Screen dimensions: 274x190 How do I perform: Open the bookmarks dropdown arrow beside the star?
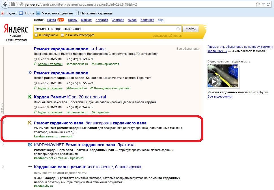[x=263, y=4]
